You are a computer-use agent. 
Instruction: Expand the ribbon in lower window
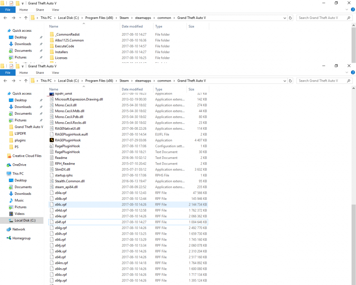[347, 73]
